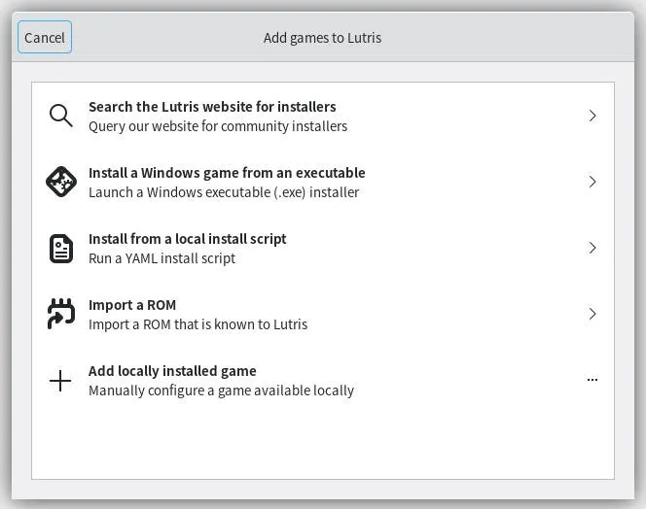This screenshot has width=646, height=509.
Task: Click the Windows executable installer icon
Action: point(60,182)
